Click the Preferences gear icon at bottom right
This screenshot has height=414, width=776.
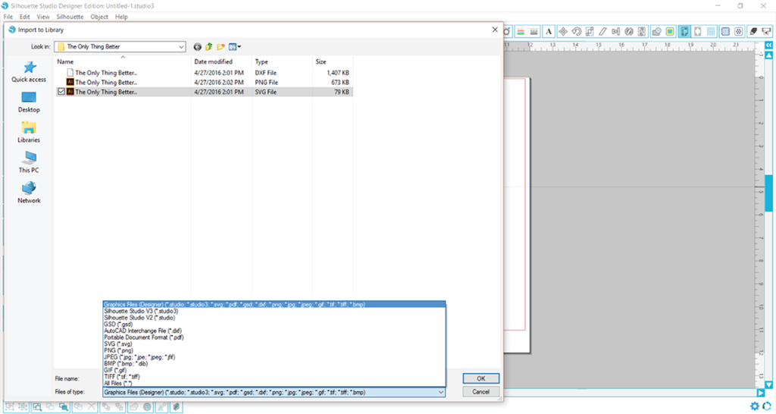(x=754, y=406)
